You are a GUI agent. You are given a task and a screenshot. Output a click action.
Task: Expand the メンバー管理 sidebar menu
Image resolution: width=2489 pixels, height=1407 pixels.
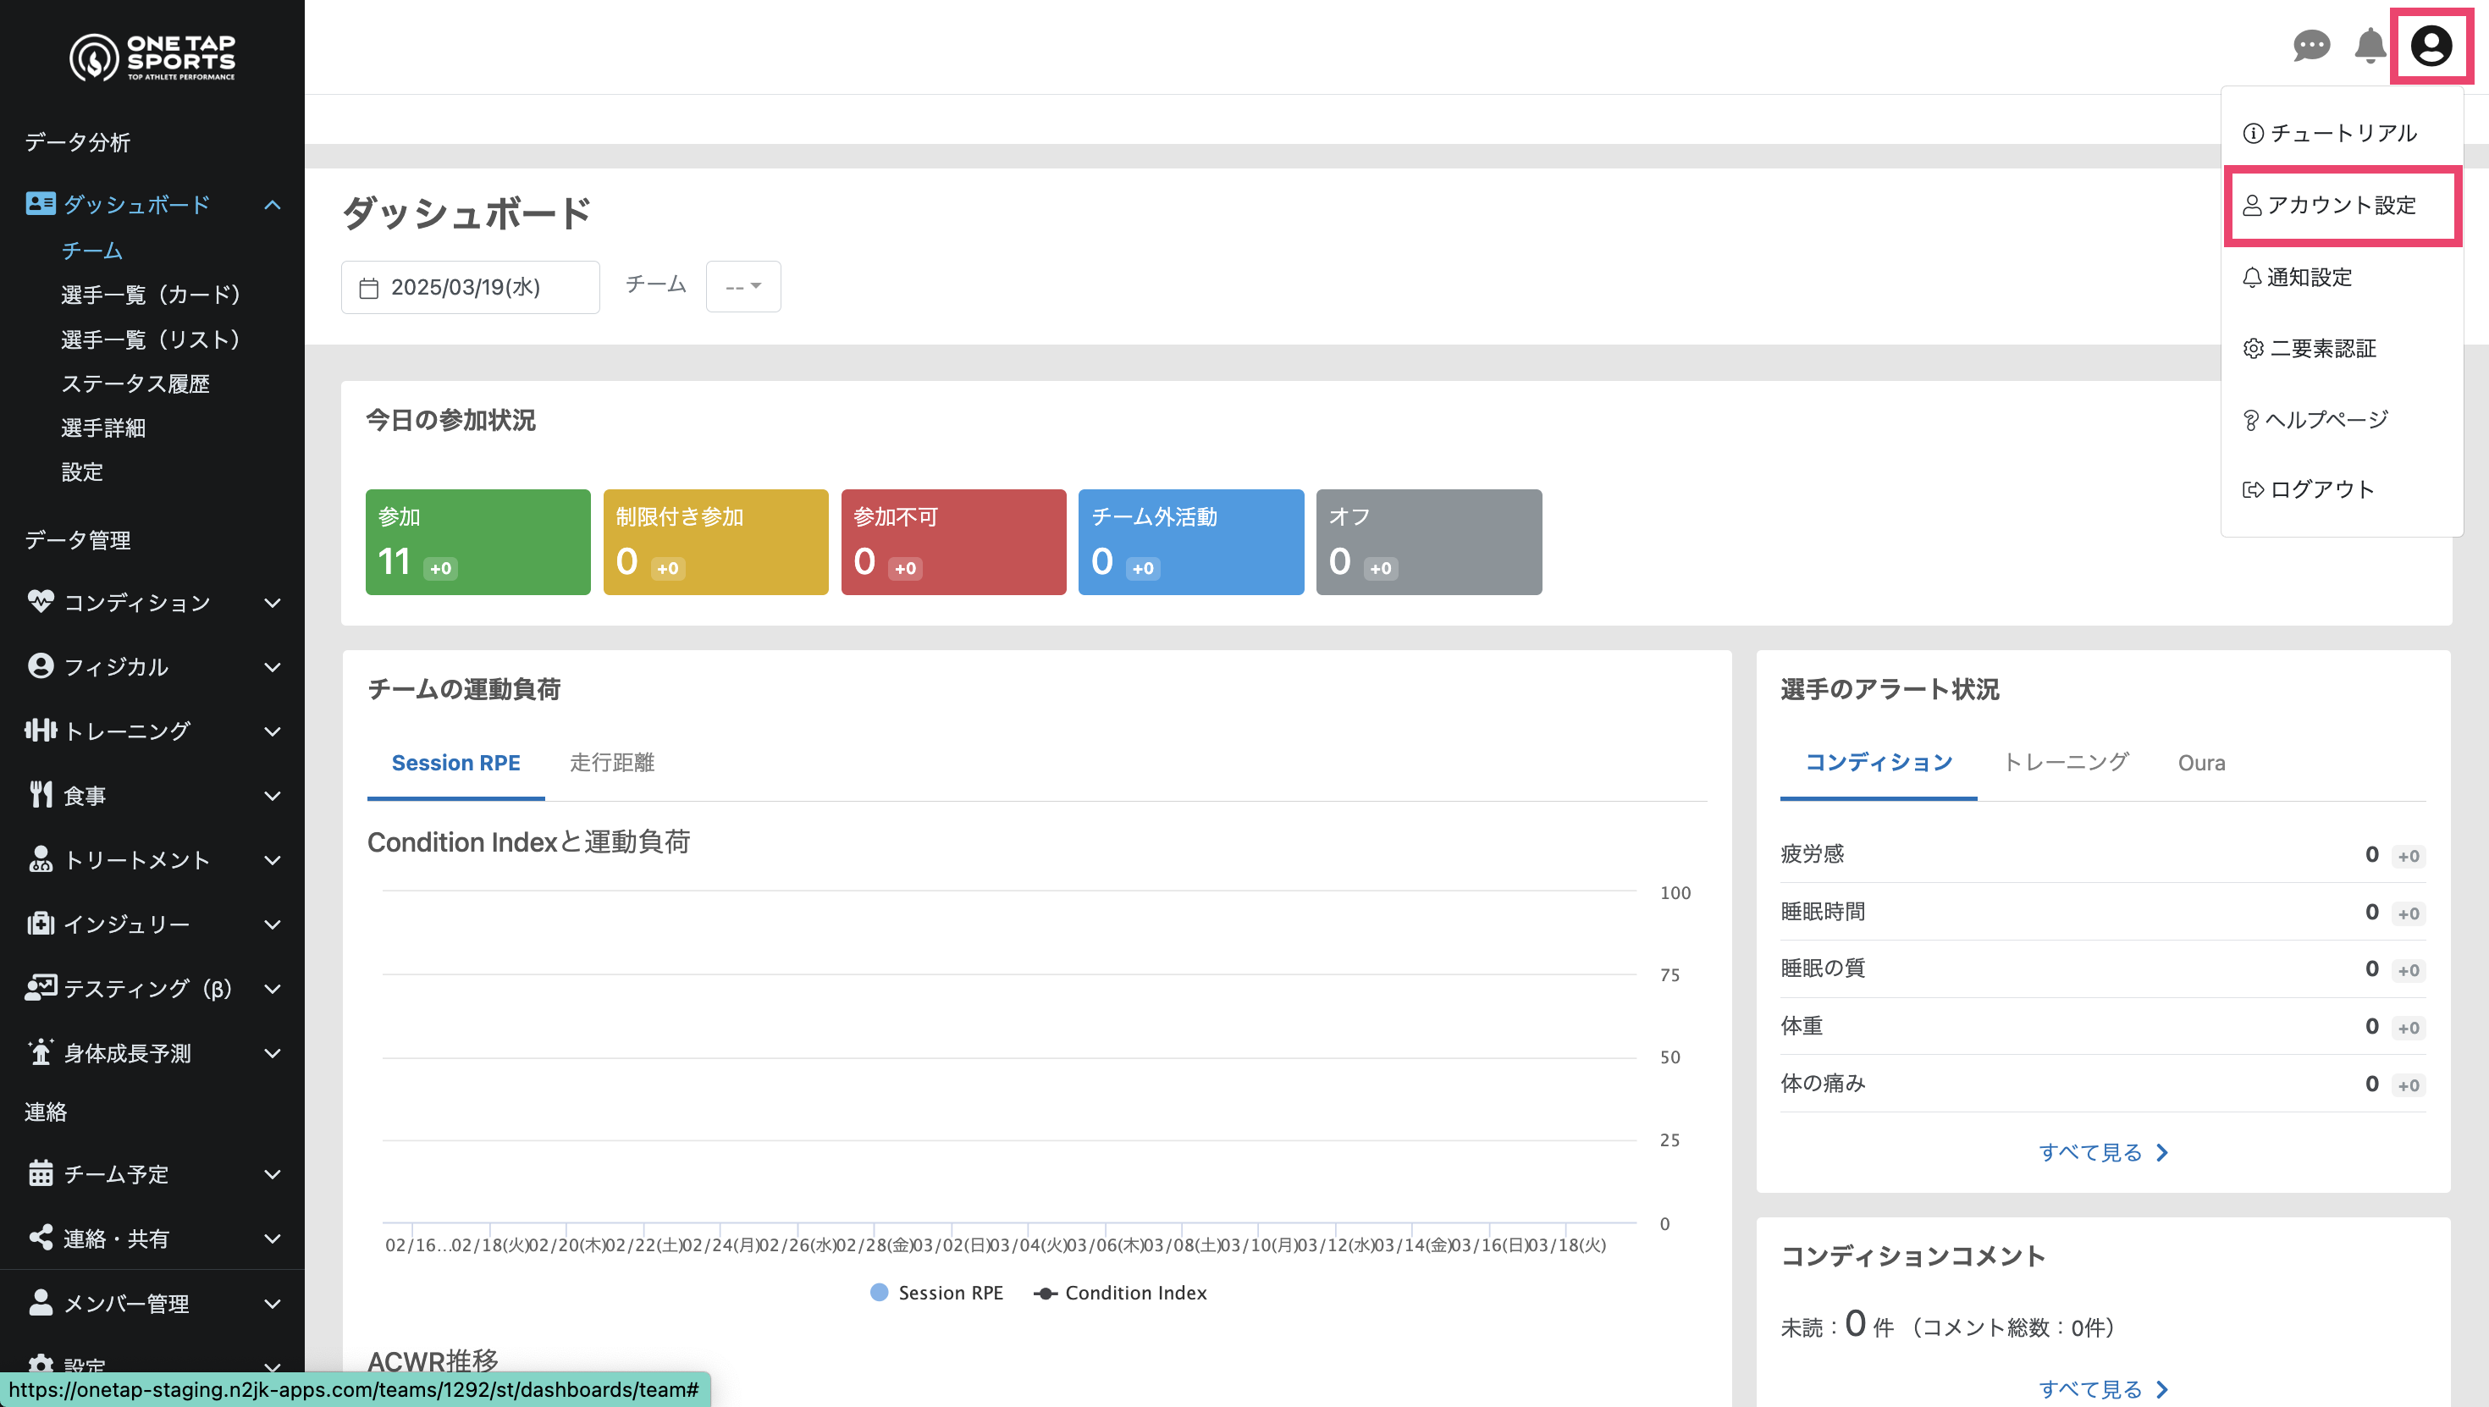(273, 1304)
